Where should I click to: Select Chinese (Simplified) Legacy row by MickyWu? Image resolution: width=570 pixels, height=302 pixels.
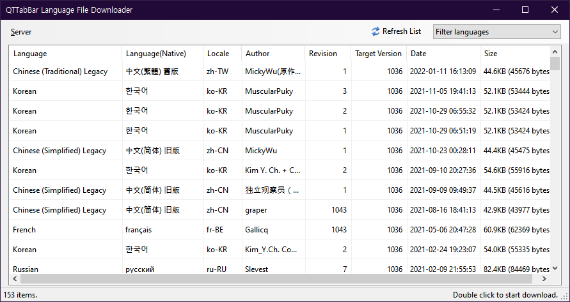[x=280, y=150]
